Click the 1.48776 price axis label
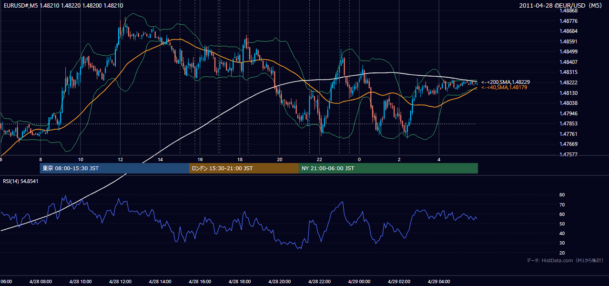 (568, 21)
